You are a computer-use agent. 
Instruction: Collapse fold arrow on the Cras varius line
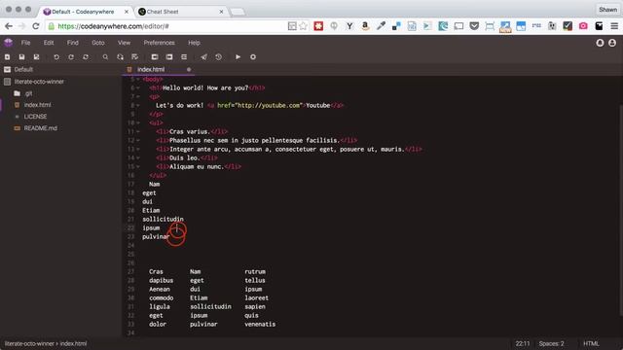(138, 131)
